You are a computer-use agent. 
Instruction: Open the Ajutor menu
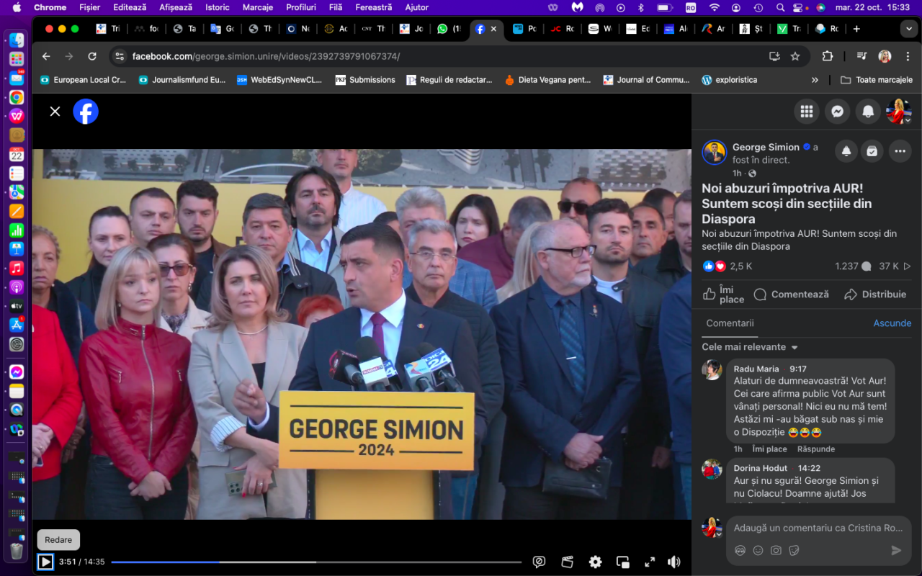(x=417, y=7)
